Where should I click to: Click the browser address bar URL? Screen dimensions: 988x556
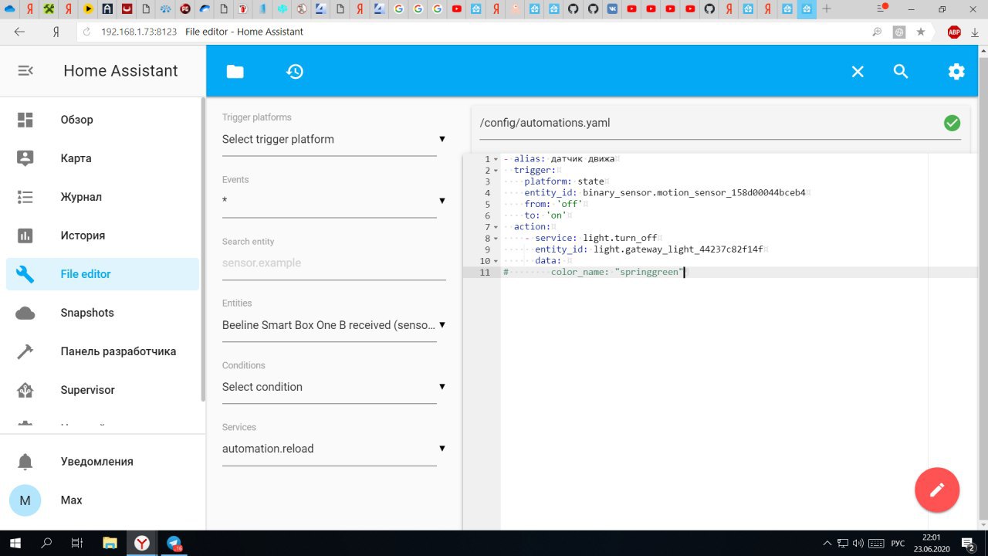[x=139, y=32]
